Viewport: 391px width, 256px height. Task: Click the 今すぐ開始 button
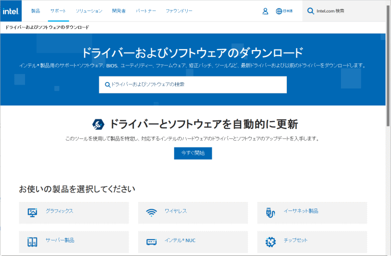point(193,153)
